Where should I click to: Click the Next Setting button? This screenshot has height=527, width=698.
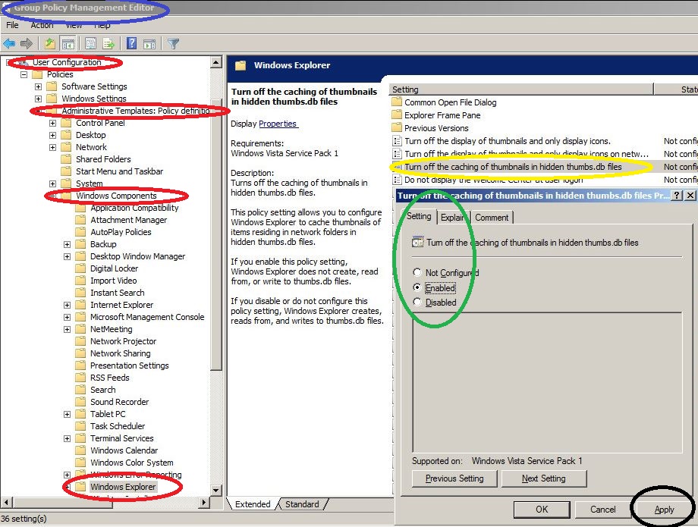pyautogui.click(x=543, y=478)
